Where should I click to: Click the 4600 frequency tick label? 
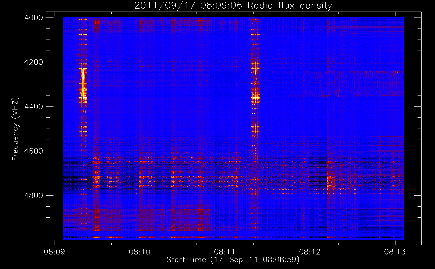click(34, 151)
